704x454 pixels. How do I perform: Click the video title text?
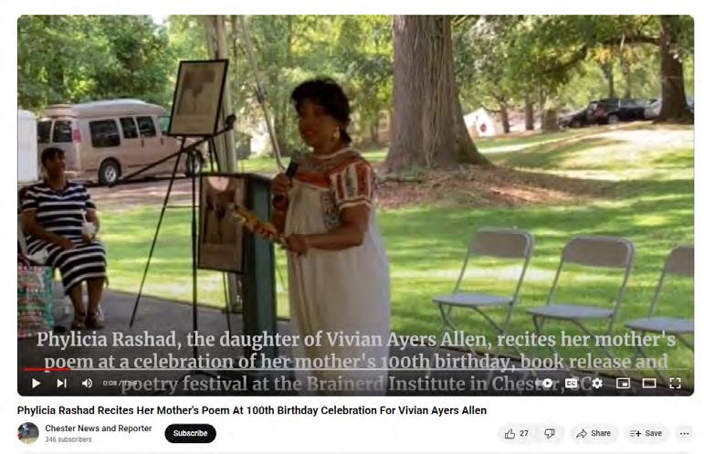[252, 410]
